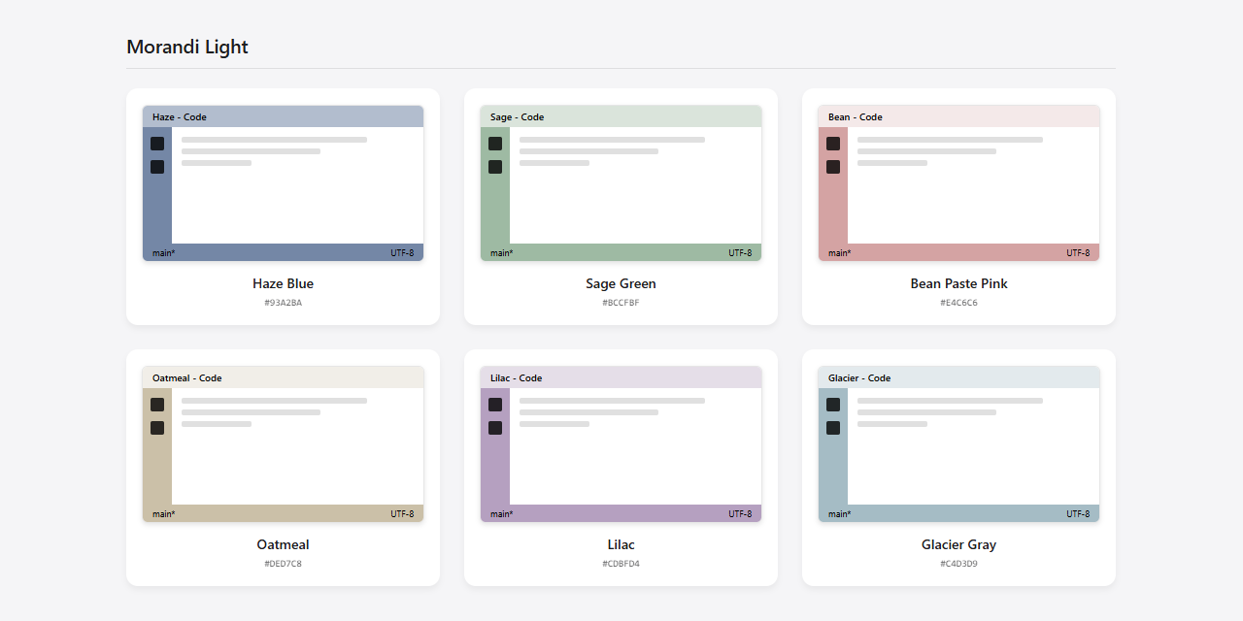Click hex code #C4D3D9
The width and height of the screenshot is (1243, 621).
pyautogui.click(x=958, y=564)
